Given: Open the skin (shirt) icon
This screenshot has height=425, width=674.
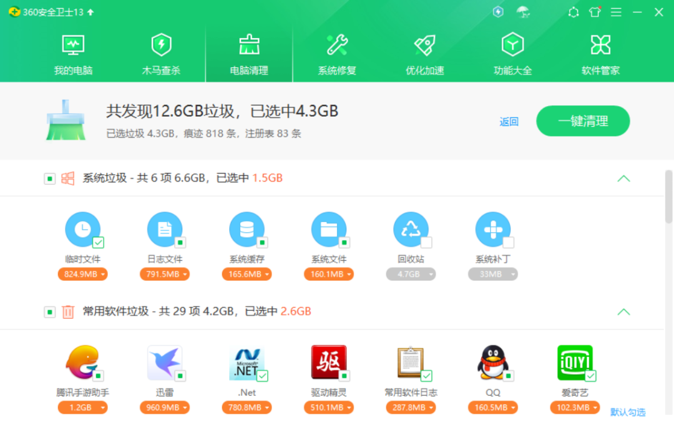Looking at the screenshot, I should pos(595,12).
